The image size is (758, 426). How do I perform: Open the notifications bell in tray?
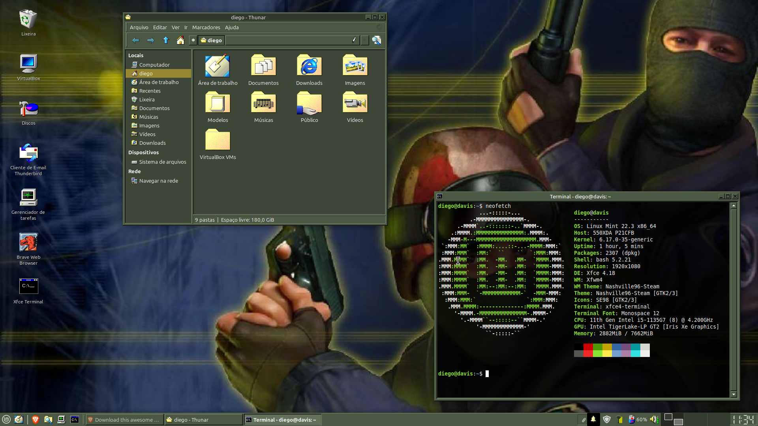[593, 419]
